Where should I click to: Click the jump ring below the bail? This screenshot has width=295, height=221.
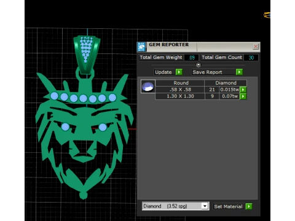[x=85, y=74]
